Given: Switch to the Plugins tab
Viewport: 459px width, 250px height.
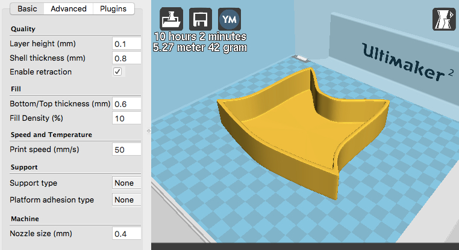Looking at the screenshot, I should pyautogui.click(x=113, y=9).
